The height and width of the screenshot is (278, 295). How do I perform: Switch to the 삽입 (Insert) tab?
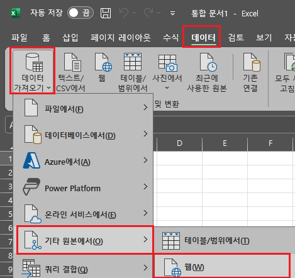pos(70,38)
